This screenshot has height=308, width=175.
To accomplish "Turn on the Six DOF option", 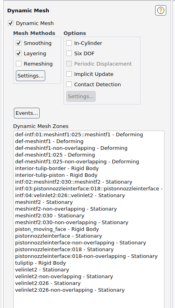I will coord(69,53).
